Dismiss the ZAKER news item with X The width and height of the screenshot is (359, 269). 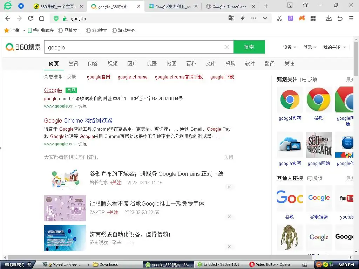point(229,216)
